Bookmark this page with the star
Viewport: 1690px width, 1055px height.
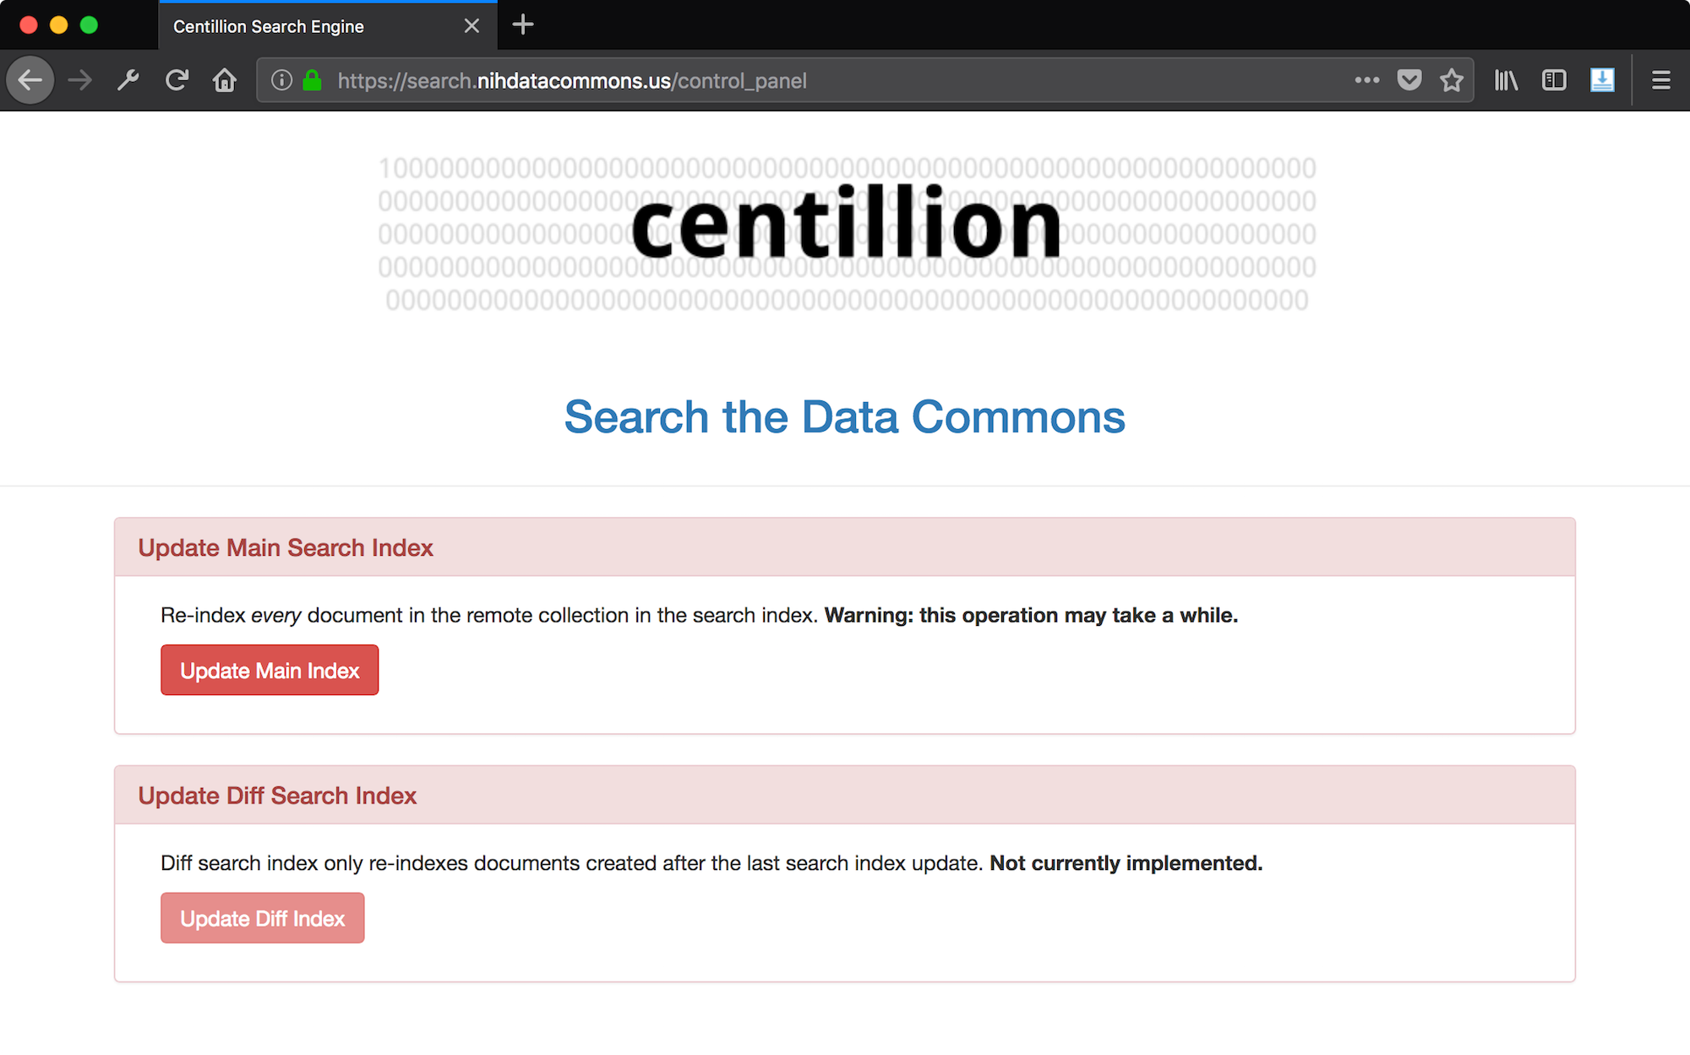pos(1452,80)
